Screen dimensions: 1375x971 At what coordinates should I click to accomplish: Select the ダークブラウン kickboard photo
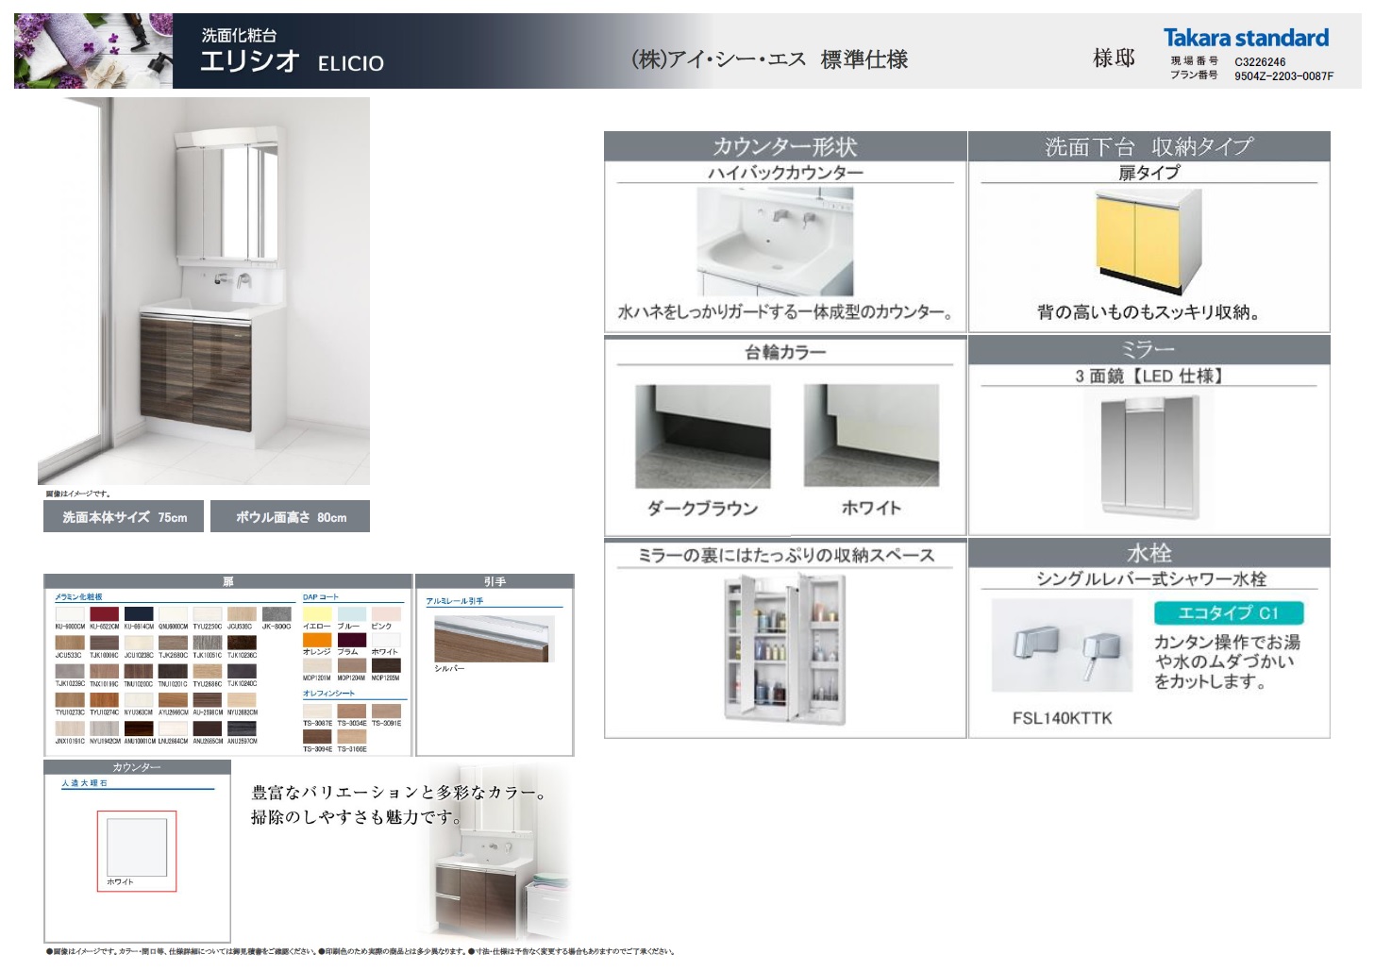point(702,436)
